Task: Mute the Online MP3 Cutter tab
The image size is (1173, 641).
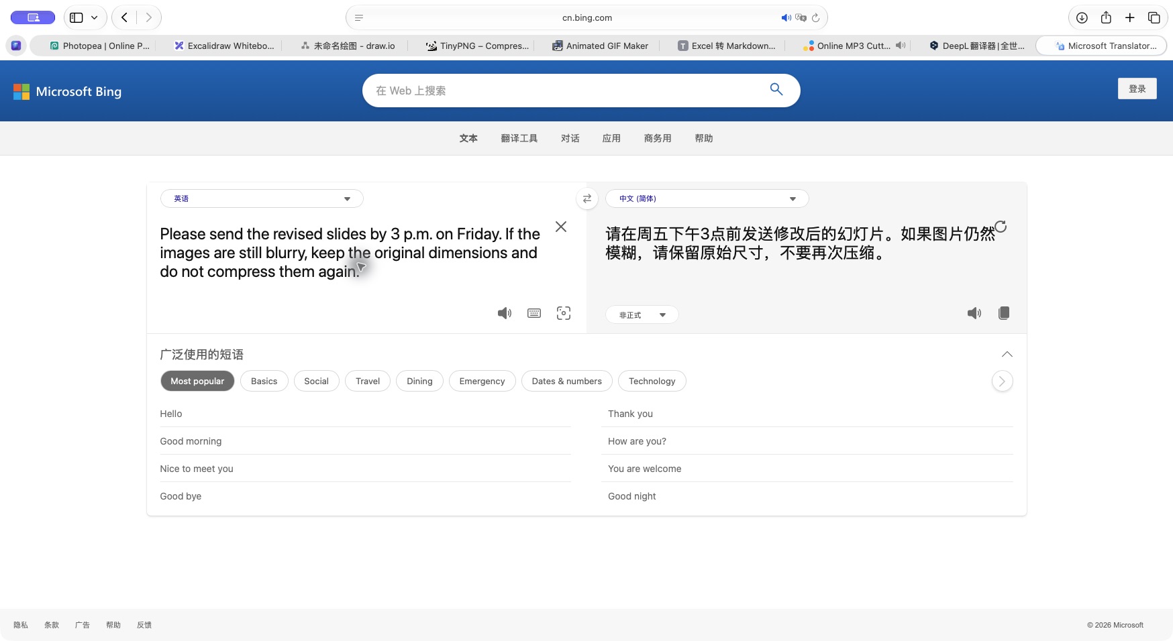Action: pos(901,46)
